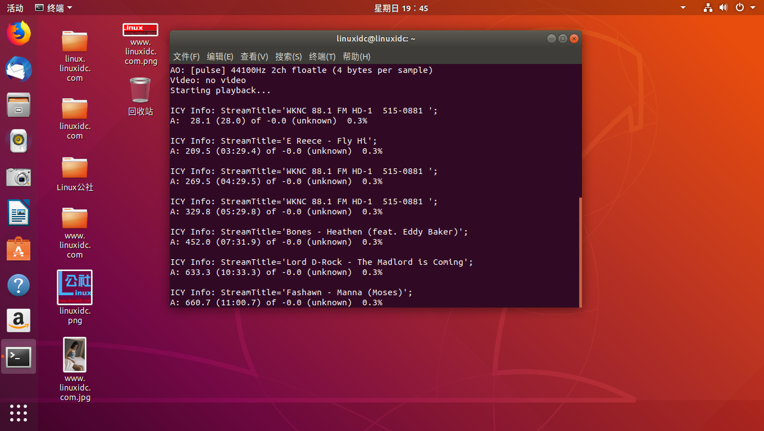Launch Firefox from the dock

[x=19, y=33]
